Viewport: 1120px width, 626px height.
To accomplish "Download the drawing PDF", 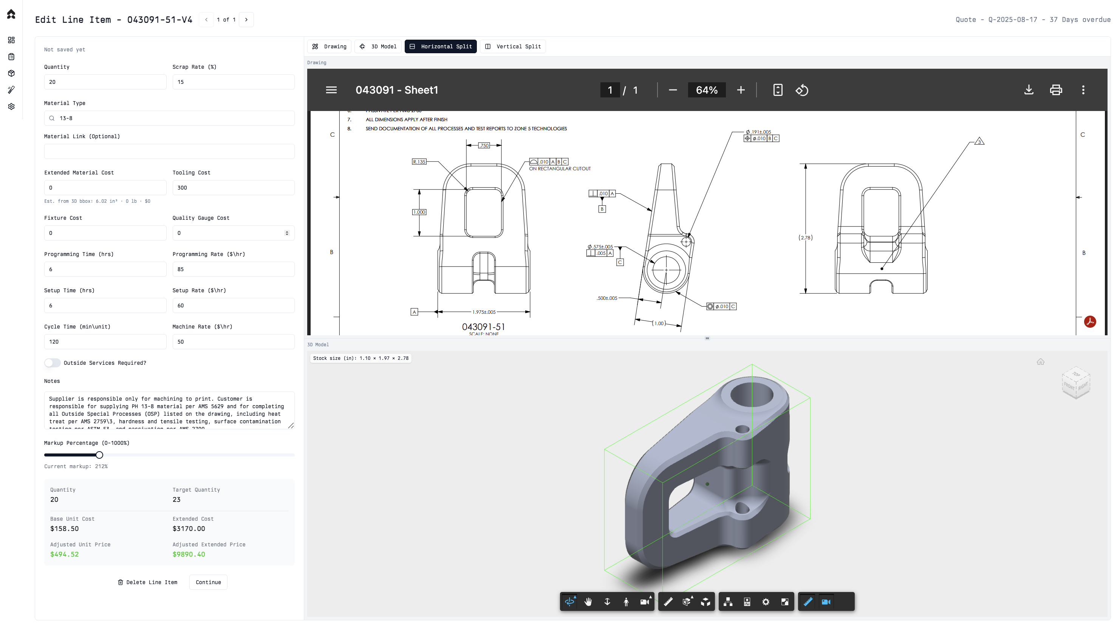I will coord(1028,90).
